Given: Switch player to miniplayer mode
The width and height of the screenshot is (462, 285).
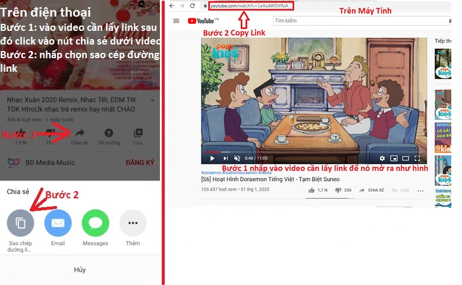Looking at the screenshot, I should (x=394, y=159).
